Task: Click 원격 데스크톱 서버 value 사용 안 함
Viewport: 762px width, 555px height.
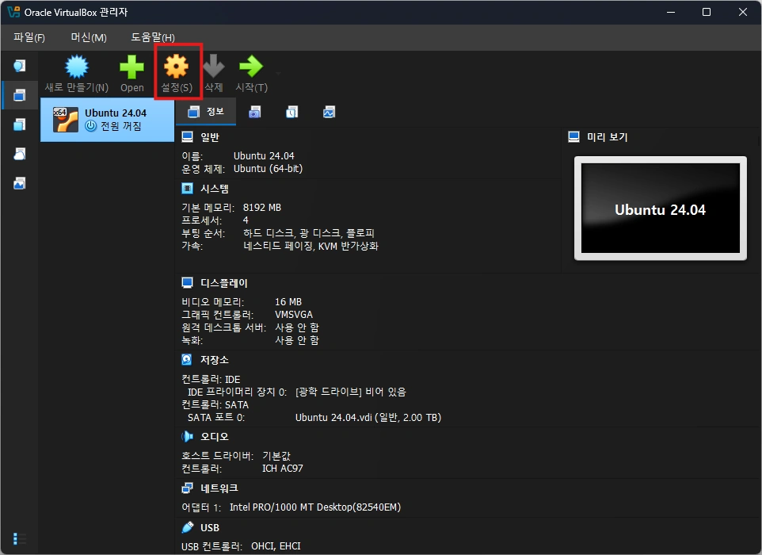Action: (297, 327)
